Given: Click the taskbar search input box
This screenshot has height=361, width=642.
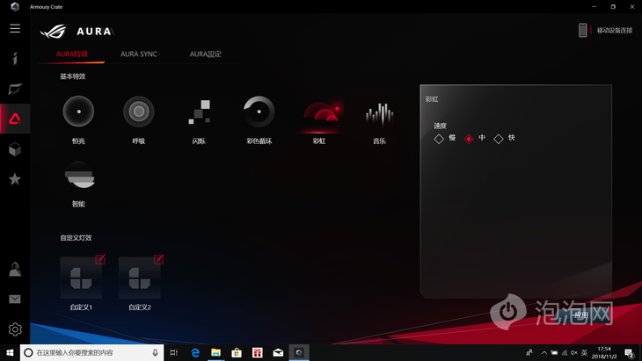Looking at the screenshot, I should point(91,352).
